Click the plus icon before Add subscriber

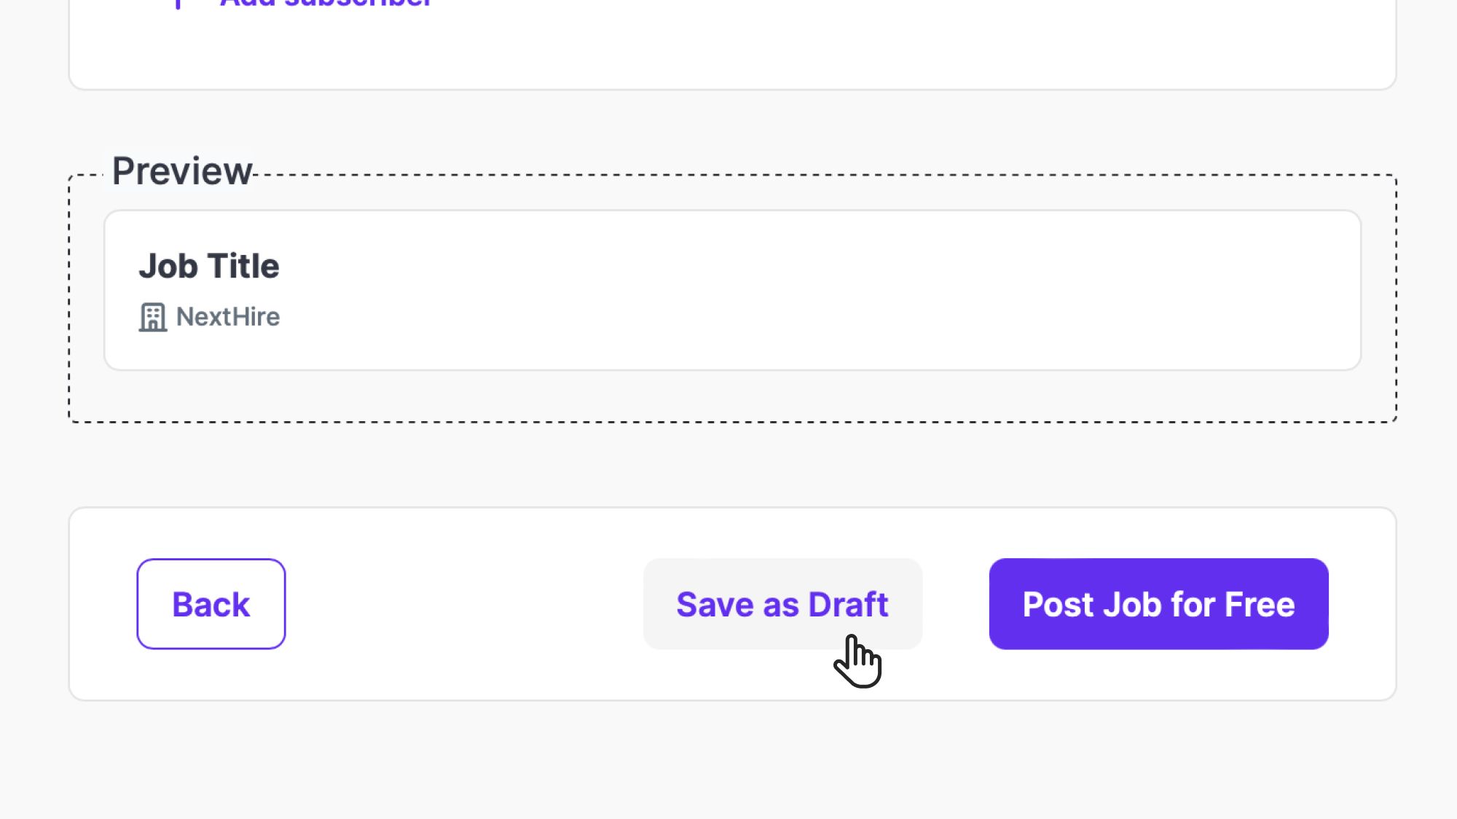point(178,4)
